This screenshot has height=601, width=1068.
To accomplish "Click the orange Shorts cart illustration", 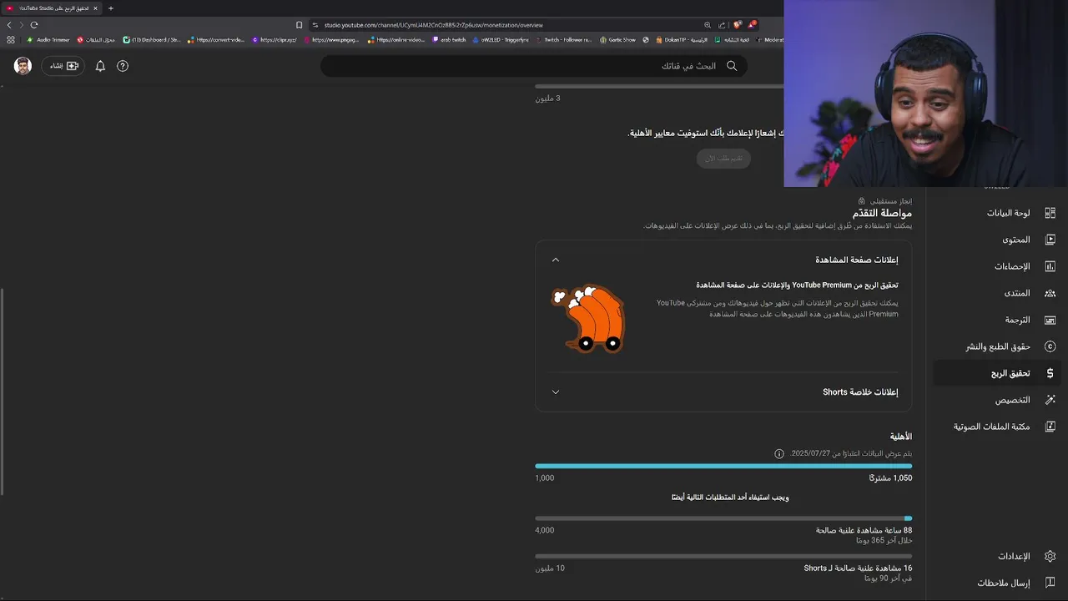I will (x=588, y=319).
